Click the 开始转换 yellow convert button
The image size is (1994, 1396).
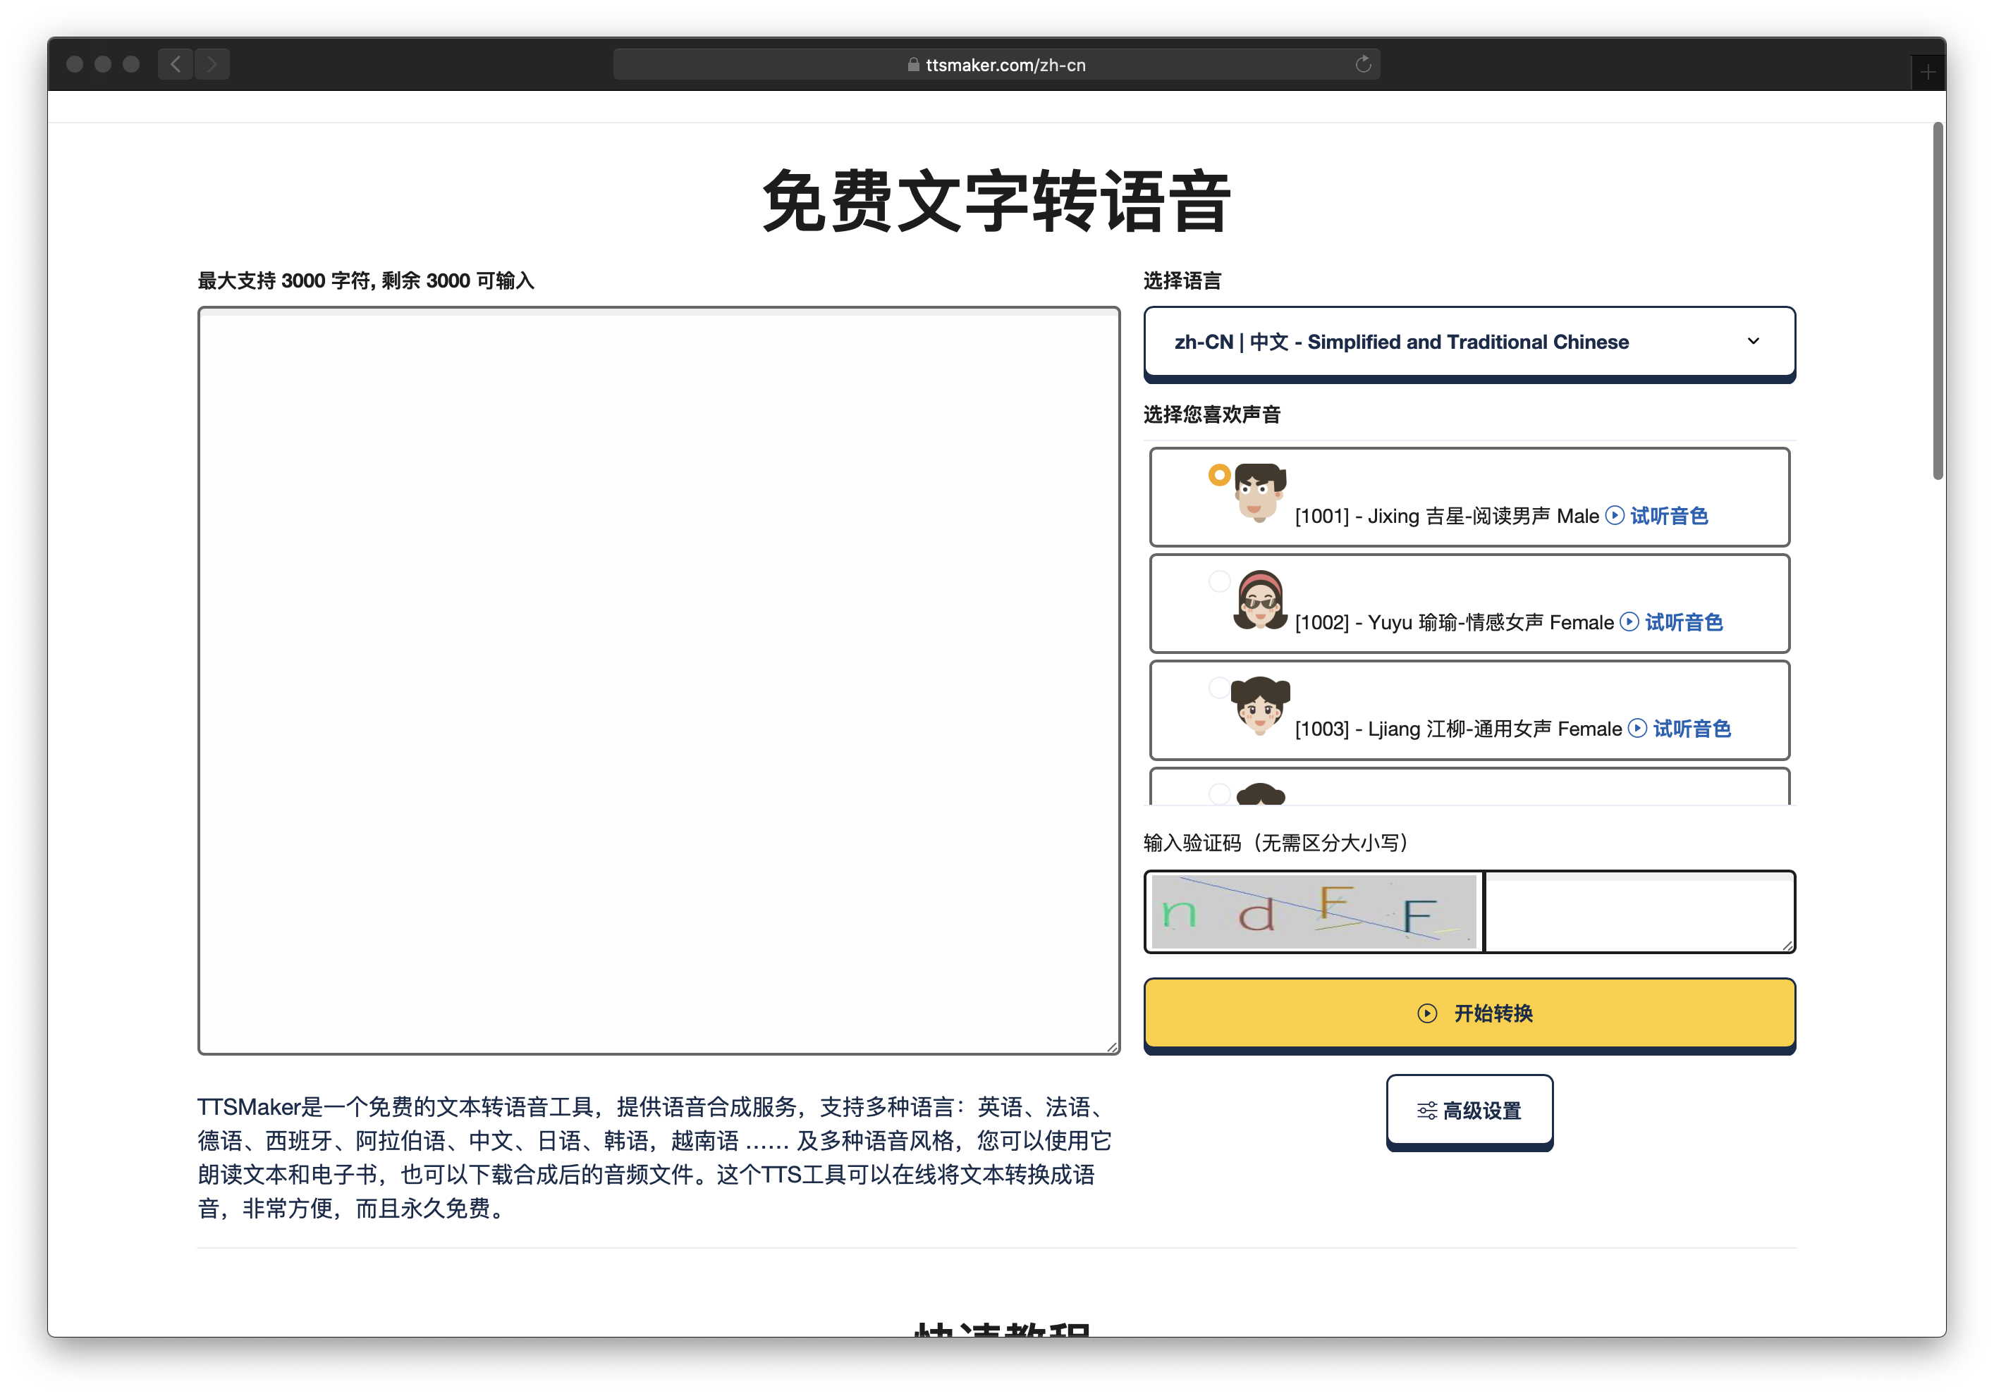point(1469,1014)
